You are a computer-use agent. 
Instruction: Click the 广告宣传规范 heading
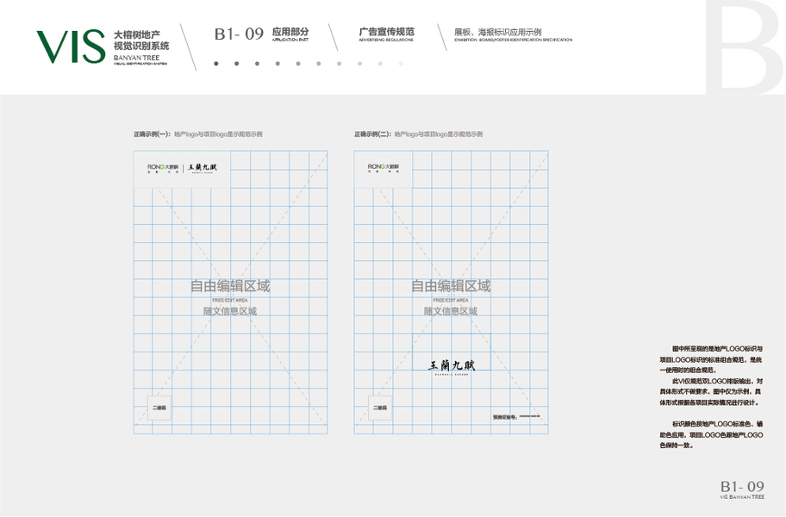point(386,32)
